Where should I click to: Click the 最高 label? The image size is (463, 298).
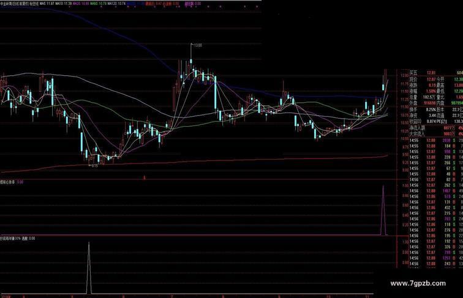point(440,86)
